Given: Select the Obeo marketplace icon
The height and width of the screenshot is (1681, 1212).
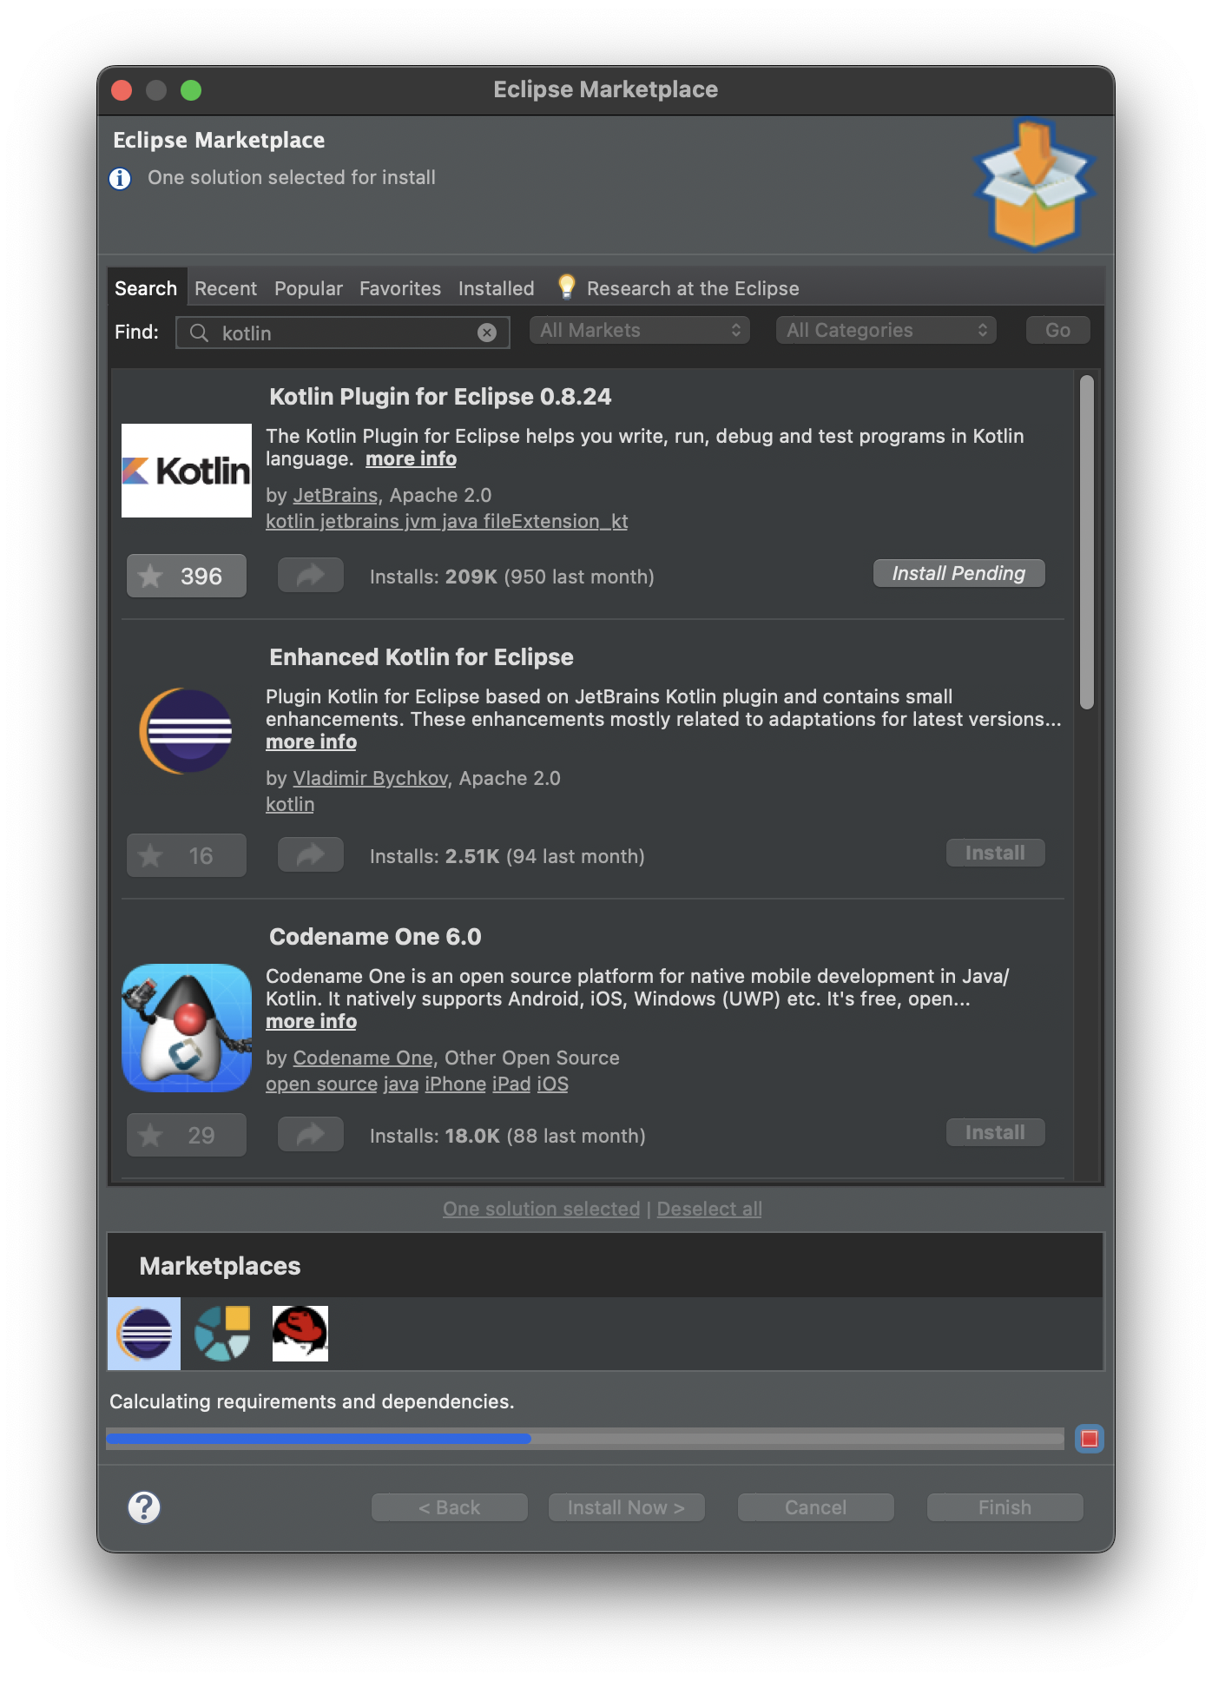Looking at the screenshot, I should (222, 1333).
